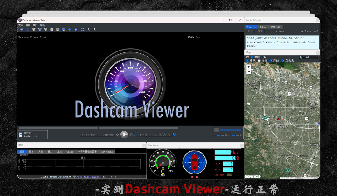Click the red left arrow under compass
Image resolution: width=337 pixels, height=196 pixels.
coord(192,177)
